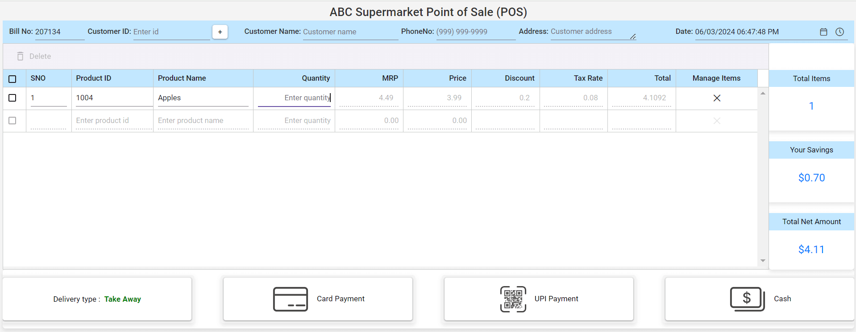Click the Customer name input field
The width and height of the screenshot is (856, 332).
(x=350, y=32)
